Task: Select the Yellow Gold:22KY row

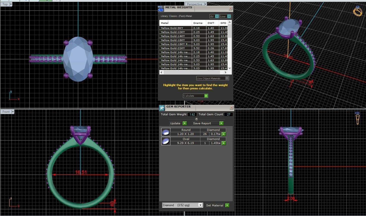Action: [194, 48]
